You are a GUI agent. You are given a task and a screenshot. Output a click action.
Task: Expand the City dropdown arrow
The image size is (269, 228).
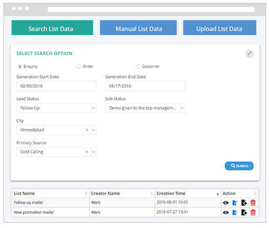pyautogui.click(x=93, y=130)
